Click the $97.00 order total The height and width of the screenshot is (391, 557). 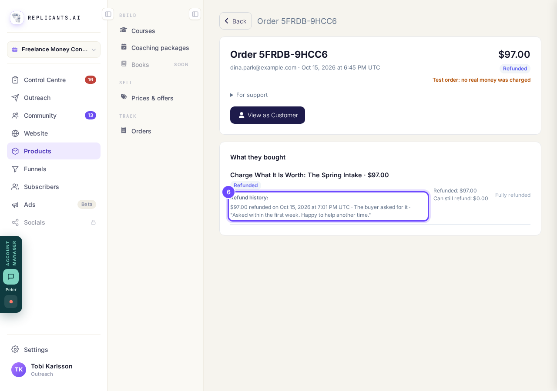tap(514, 54)
